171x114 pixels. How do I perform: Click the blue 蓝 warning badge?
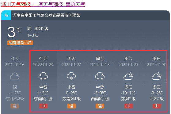[6, 15]
